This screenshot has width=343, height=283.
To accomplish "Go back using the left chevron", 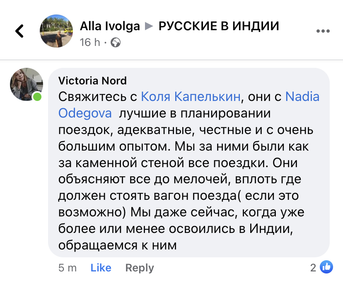I will pyautogui.click(x=19, y=31).
